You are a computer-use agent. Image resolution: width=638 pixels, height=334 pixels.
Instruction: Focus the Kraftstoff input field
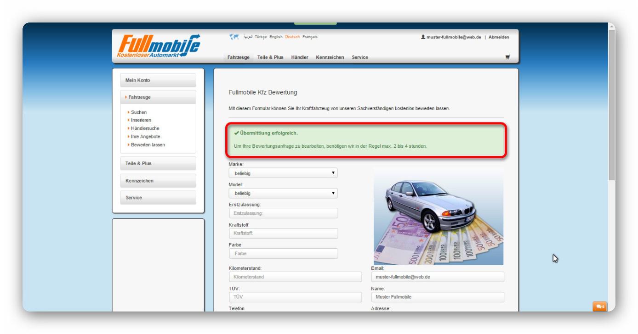pyautogui.click(x=283, y=234)
